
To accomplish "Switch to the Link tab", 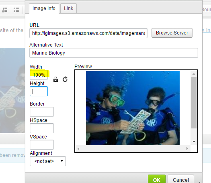I will point(68,8).
